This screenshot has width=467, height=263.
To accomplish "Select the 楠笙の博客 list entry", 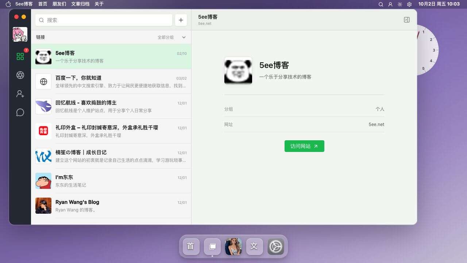I will 111,156.
